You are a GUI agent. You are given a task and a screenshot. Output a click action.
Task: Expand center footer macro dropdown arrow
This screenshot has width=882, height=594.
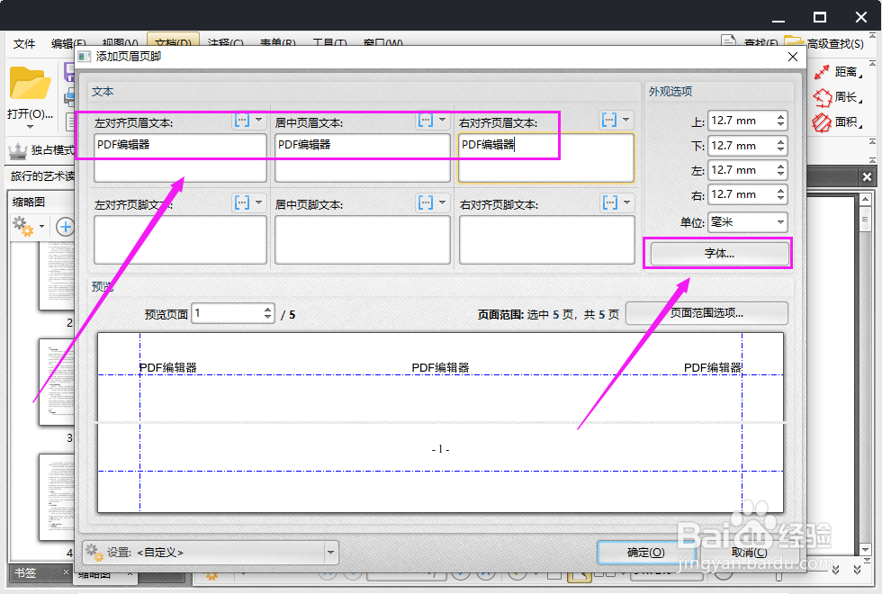442,202
